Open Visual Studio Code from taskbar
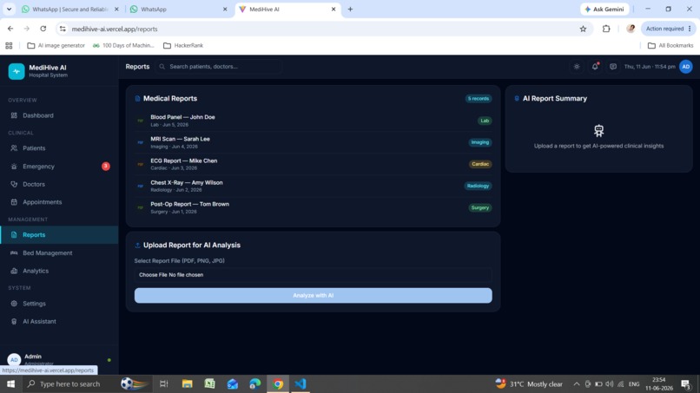The height and width of the screenshot is (393, 700). 300,383
